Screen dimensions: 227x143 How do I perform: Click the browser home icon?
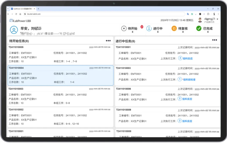pyautogui.click(x=20, y=14)
